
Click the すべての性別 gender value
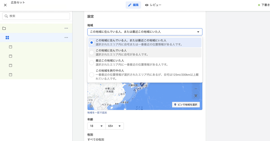point(96,139)
